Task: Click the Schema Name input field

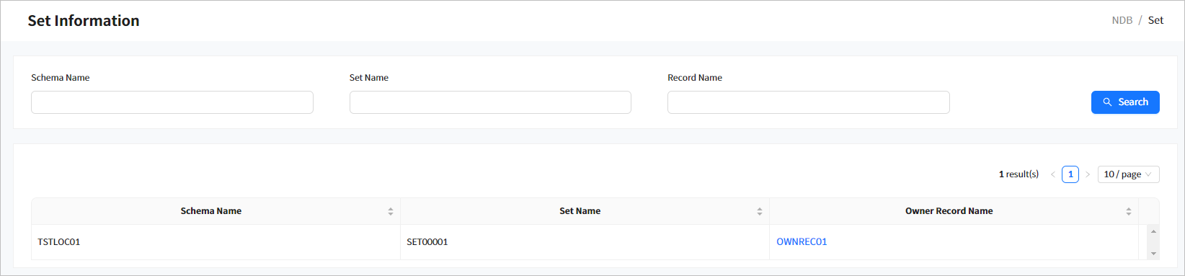Action: click(x=172, y=102)
